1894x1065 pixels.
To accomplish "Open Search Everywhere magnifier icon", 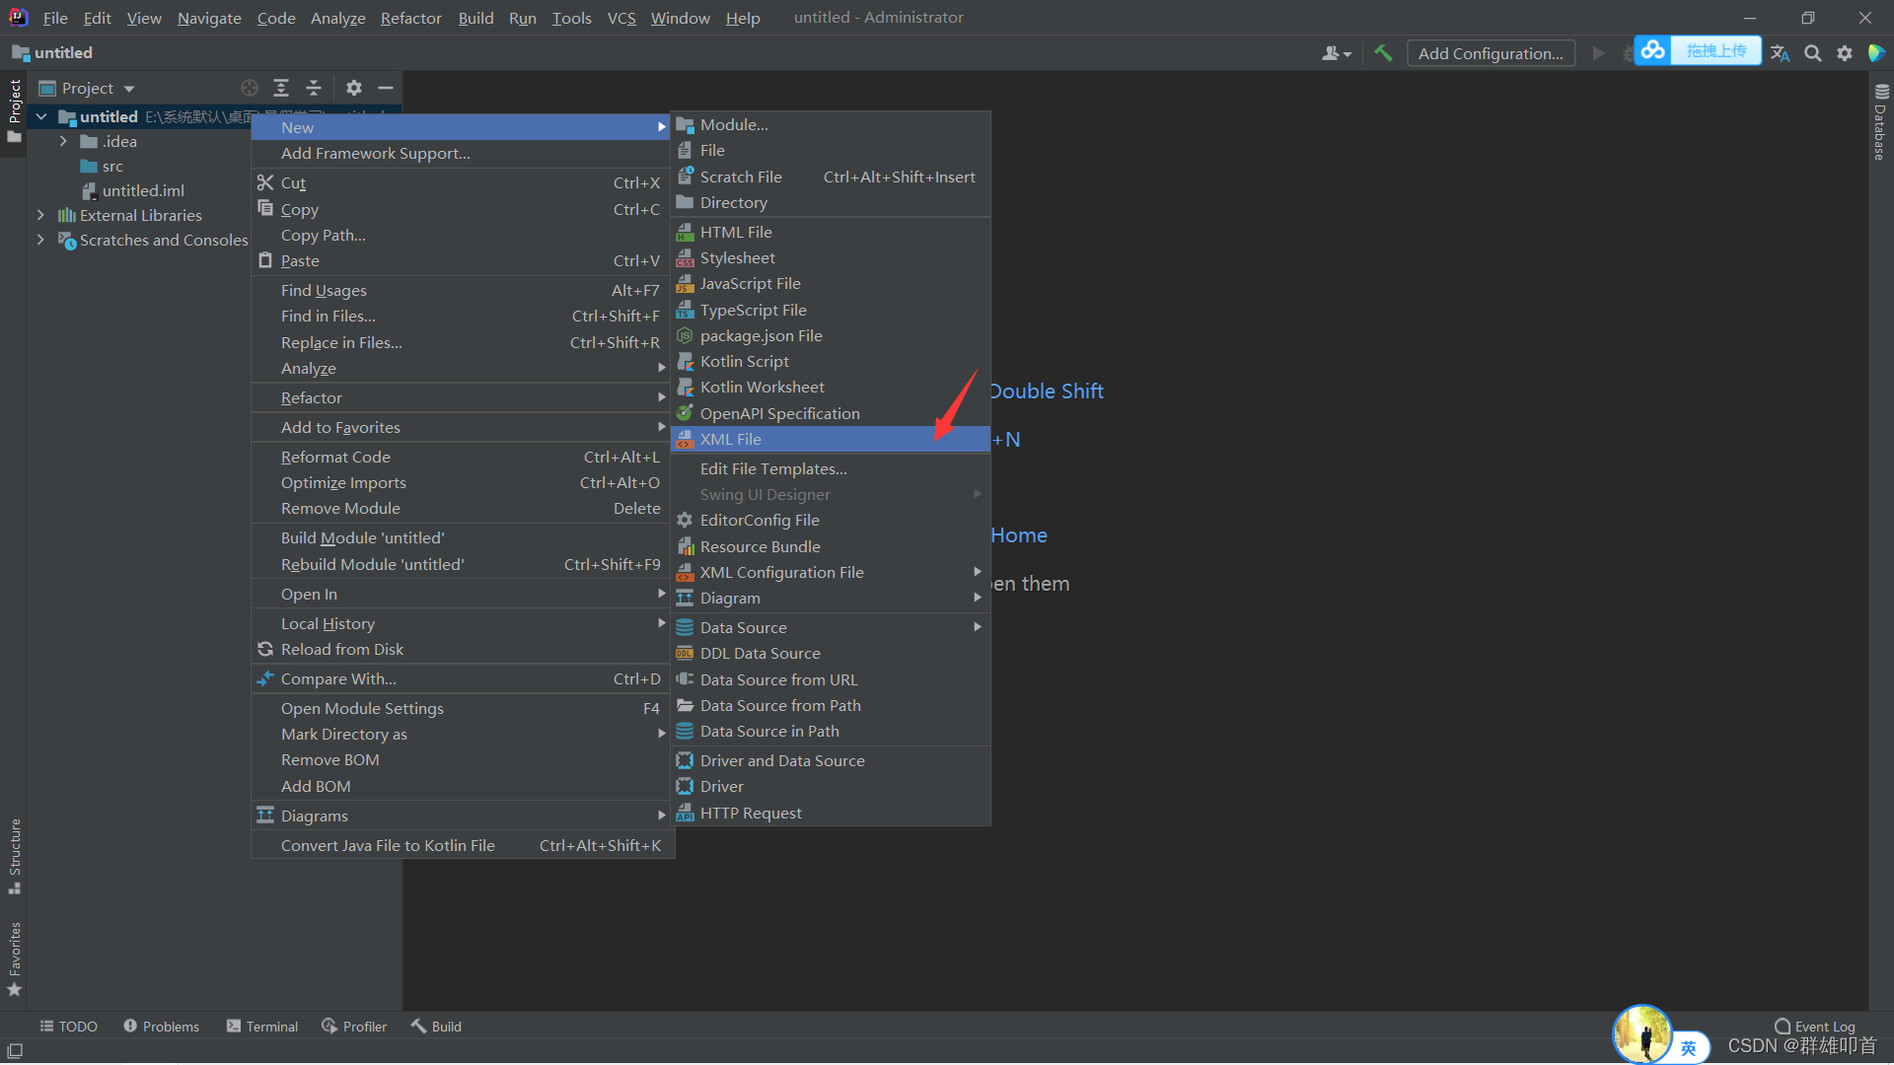I will [x=1812, y=53].
